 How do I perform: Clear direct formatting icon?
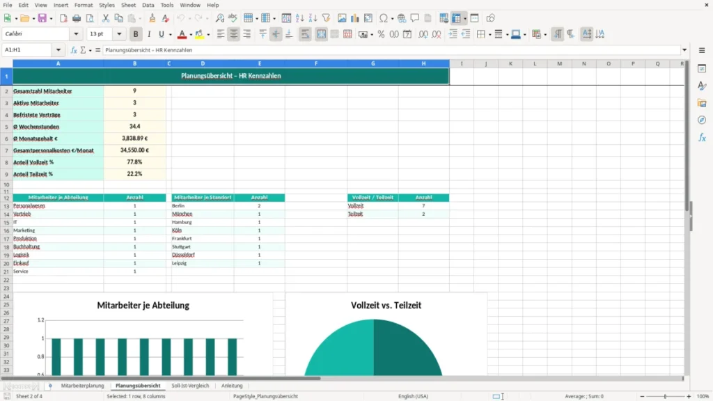(166, 18)
